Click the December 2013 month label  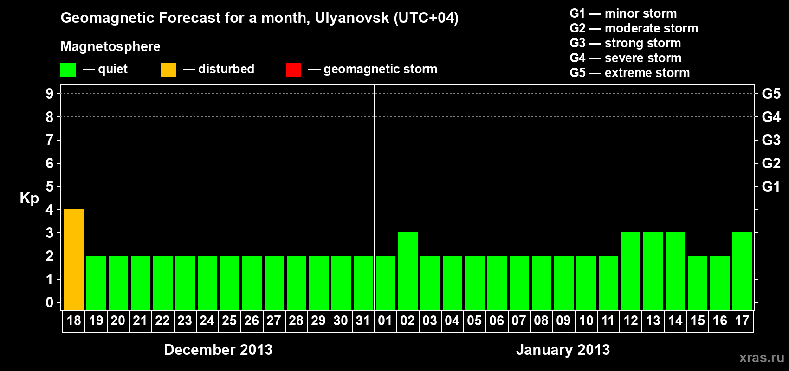pyautogui.click(x=218, y=350)
